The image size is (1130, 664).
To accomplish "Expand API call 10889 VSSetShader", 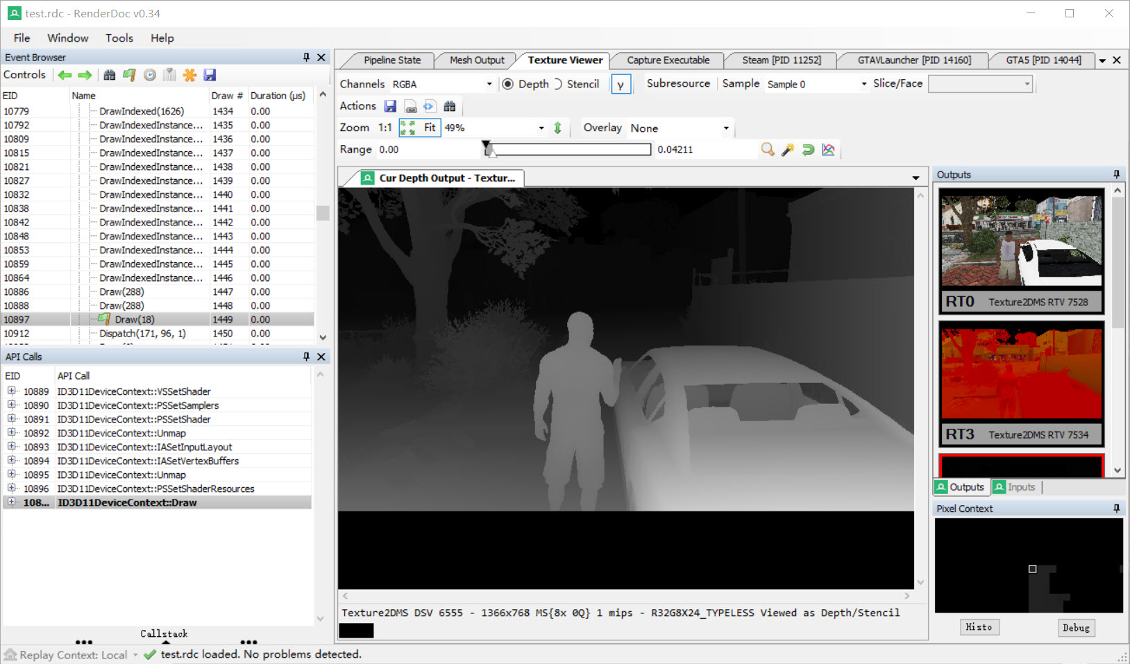I will pyautogui.click(x=12, y=391).
